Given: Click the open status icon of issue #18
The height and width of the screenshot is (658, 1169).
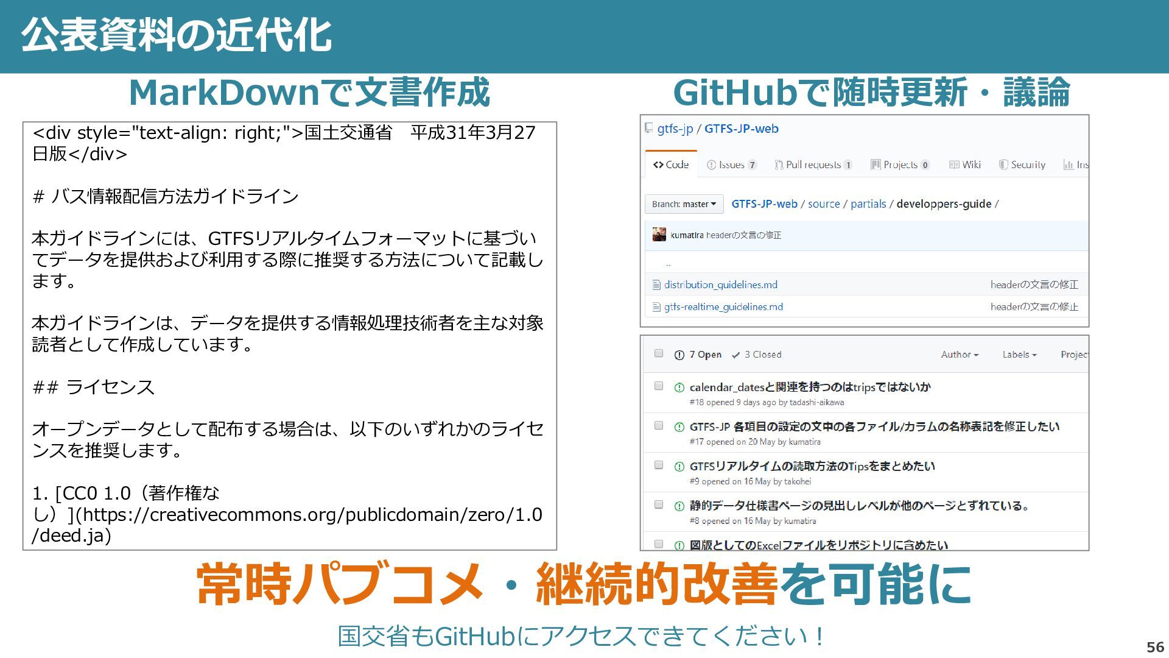Looking at the screenshot, I should coord(679,387).
